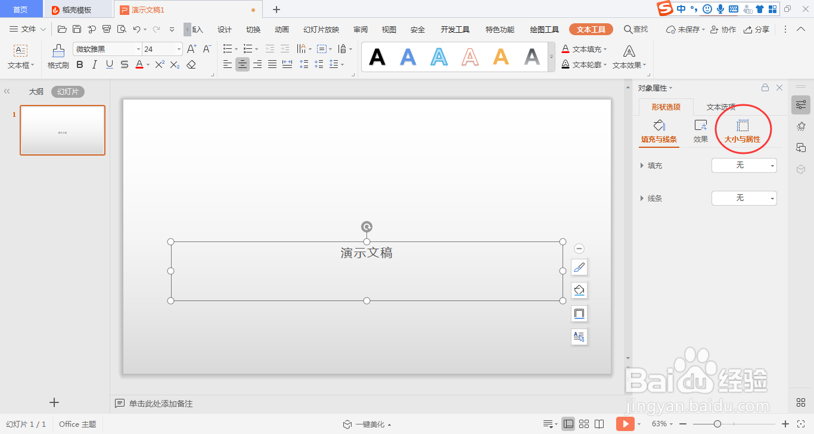The width and height of the screenshot is (814, 434).
Task: Click the save icon in quick toolbar
Action: (x=77, y=29)
